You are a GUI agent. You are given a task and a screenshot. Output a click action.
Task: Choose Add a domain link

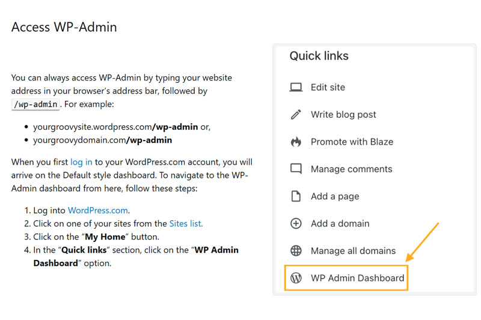tap(340, 223)
